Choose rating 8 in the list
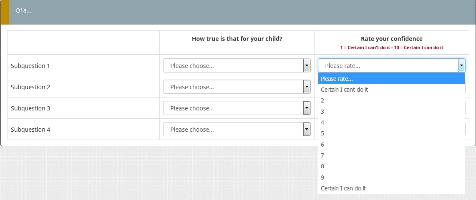Screen dimensions: 476x200 pyautogui.click(x=391, y=166)
